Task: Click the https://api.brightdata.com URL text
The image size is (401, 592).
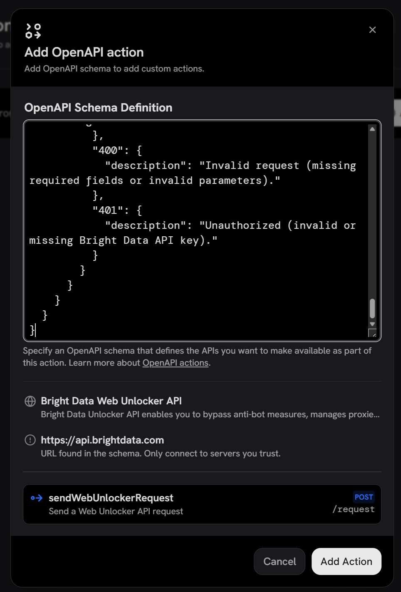Action: tap(102, 440)
